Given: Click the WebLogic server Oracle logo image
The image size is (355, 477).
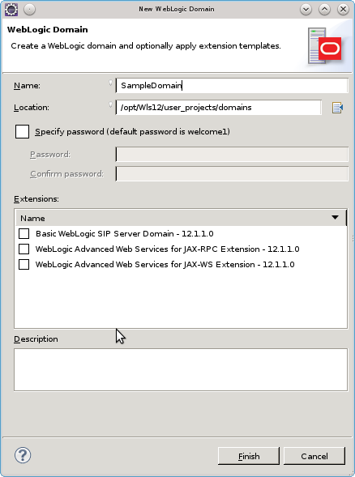Looking at the screenshot, I should point(324,46).
